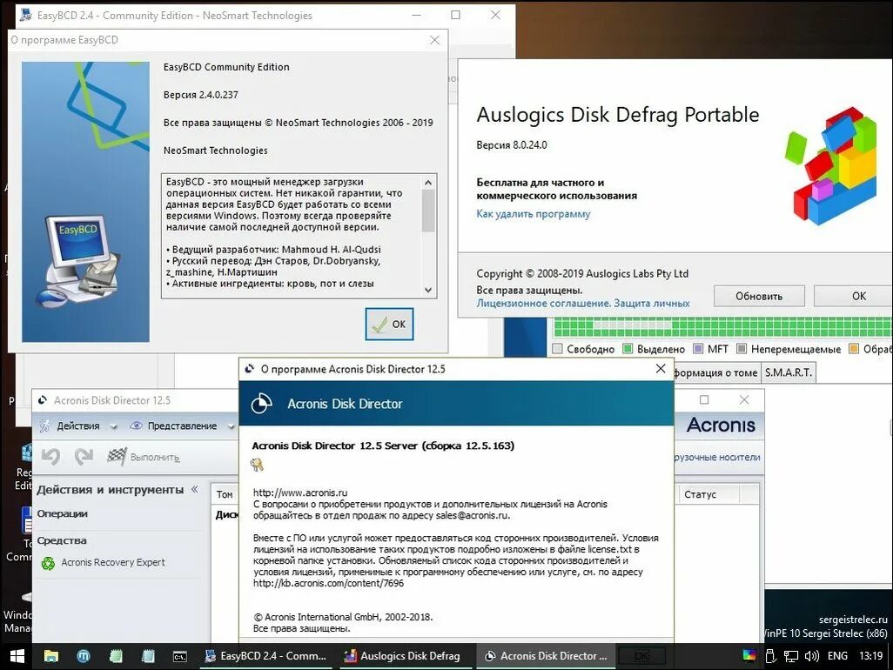Click the blue round 'm' taskbar icon
Viewport: 893px width, 670px height.
pos(84,656)
